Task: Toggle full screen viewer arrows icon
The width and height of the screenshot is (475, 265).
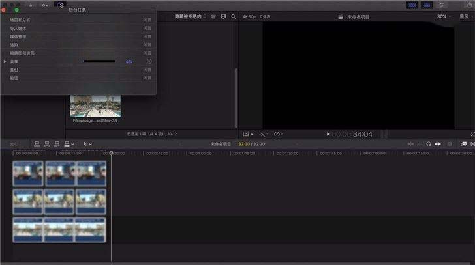Action: 472,134
